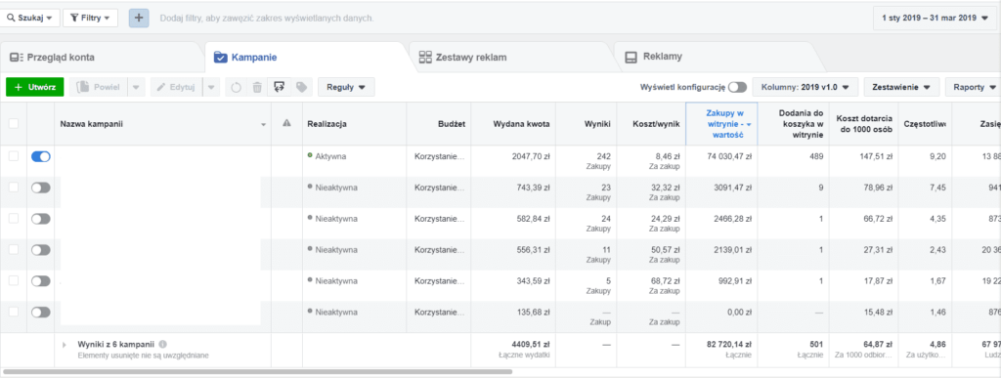Viewport: 1001px width, 378px height.
Task: Toggle on the campaign with 743,39 zł spent
Action: coord(41,188)
